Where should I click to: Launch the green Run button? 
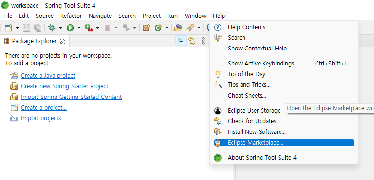[70, 28]
